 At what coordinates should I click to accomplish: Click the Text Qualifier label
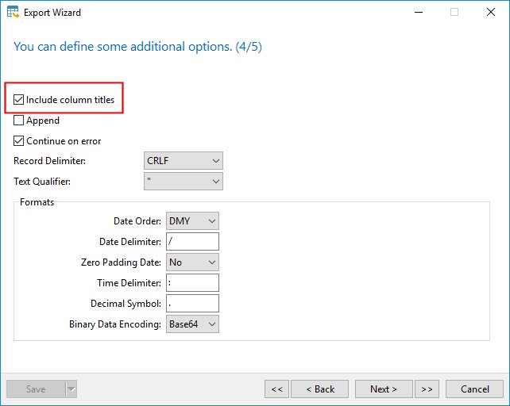click(x=42, y=182)
